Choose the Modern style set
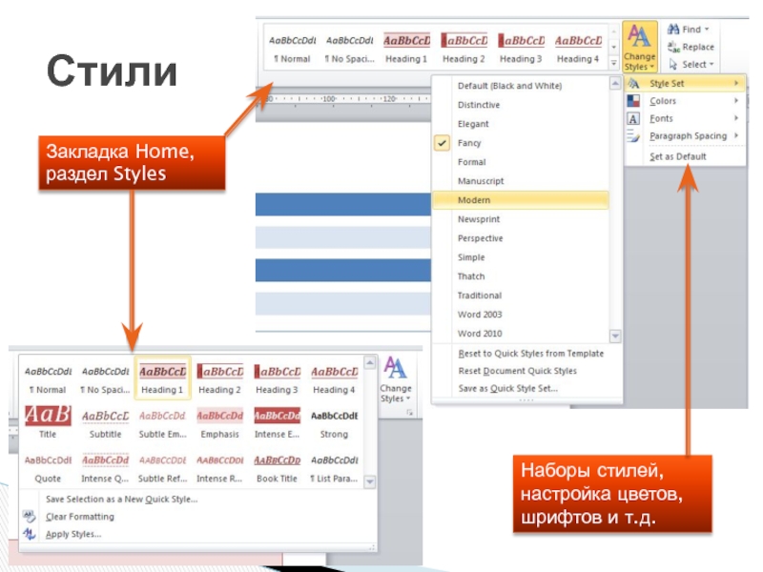 click(474, 200)
